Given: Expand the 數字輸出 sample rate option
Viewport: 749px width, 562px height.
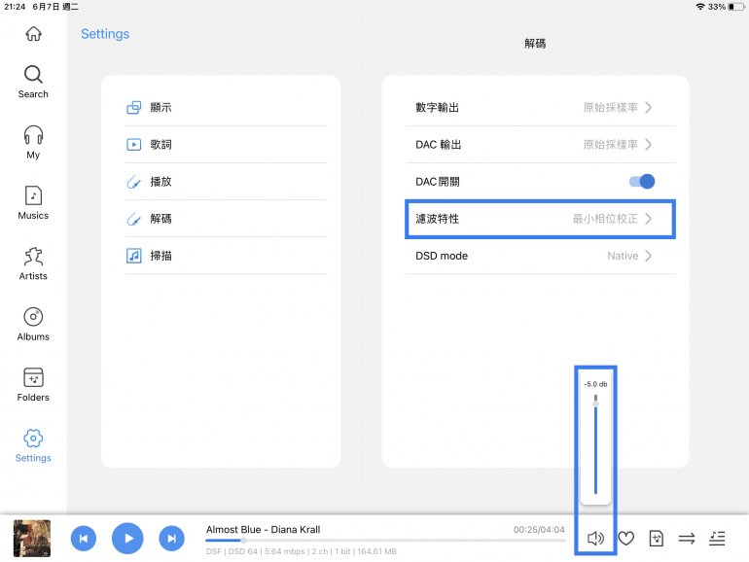Looking at the screenshot, I should click(617, 108).
